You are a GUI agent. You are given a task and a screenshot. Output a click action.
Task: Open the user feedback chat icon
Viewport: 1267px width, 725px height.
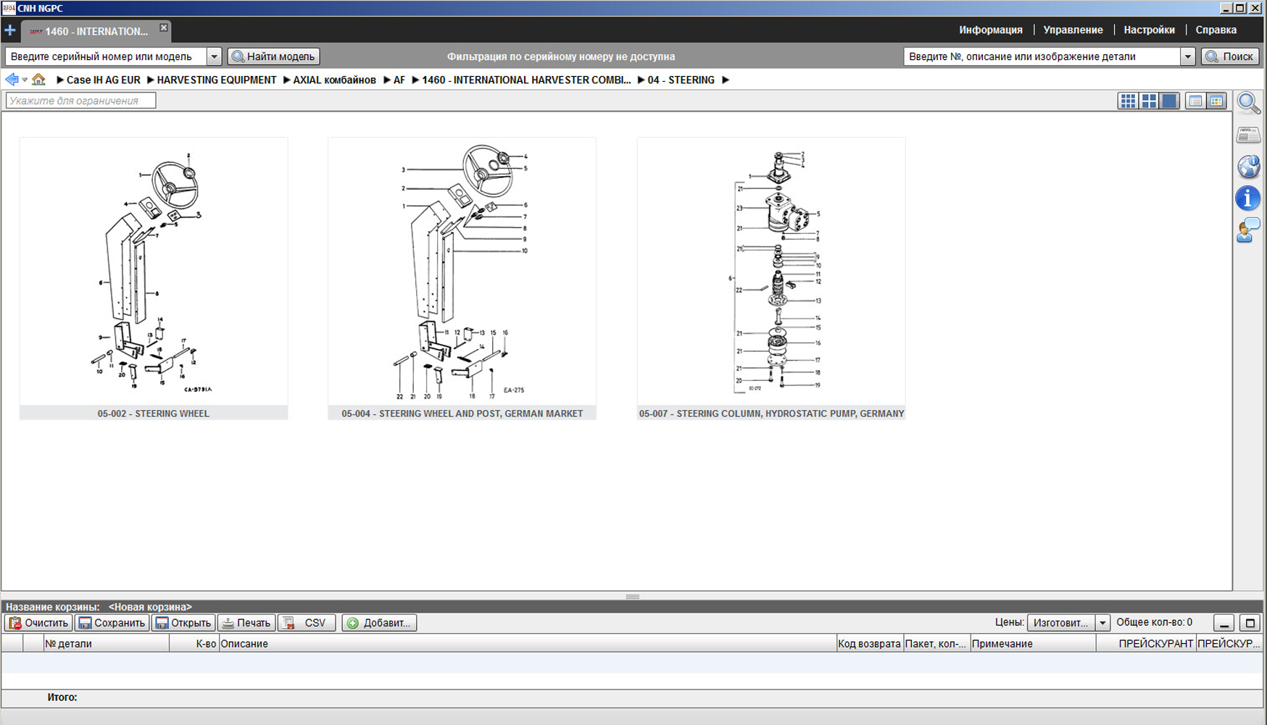pos(1248,230)
